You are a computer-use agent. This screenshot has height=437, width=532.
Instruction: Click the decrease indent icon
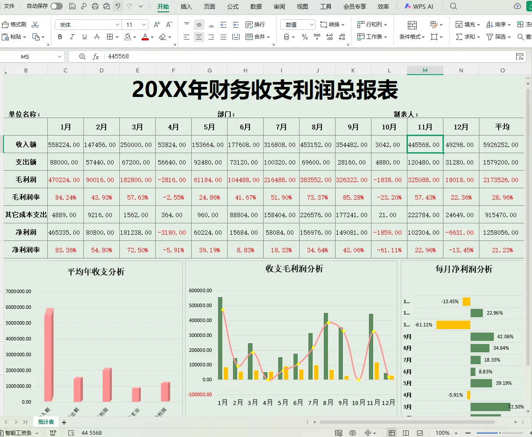[x=223, y=25]
